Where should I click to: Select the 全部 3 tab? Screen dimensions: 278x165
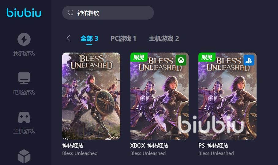click(89, 38)
